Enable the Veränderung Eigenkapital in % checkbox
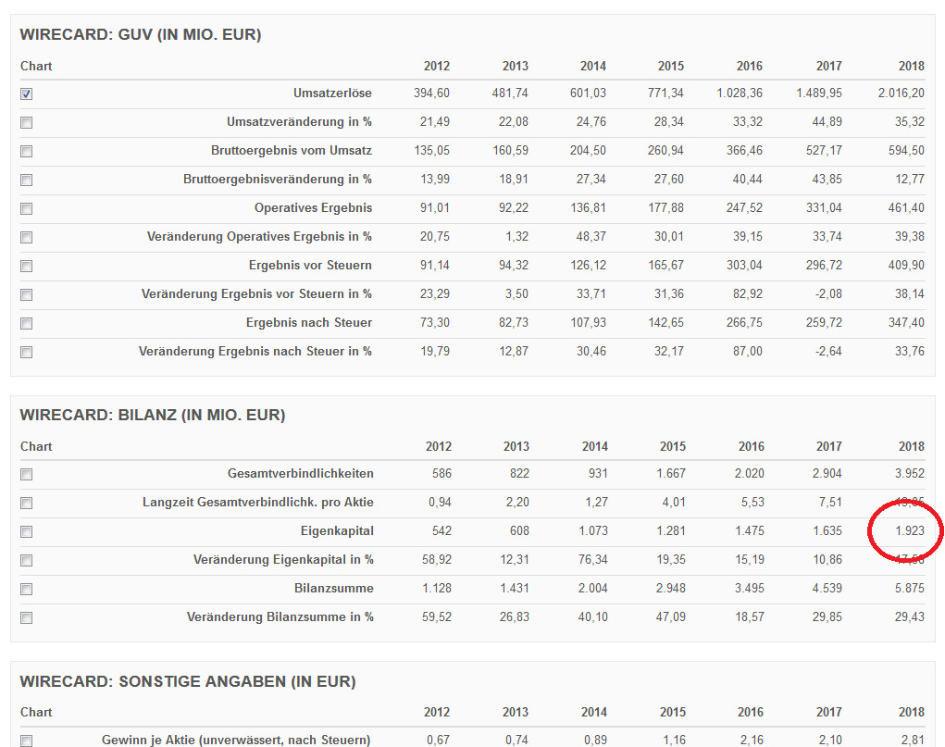Viewport: 945px width, 747px height. (x=26, y=559)
